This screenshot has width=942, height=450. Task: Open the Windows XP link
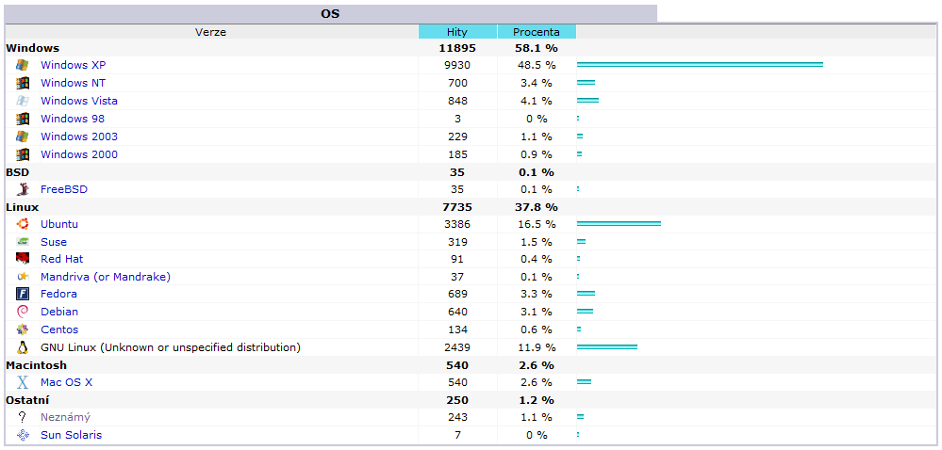[x=74, y=65]
